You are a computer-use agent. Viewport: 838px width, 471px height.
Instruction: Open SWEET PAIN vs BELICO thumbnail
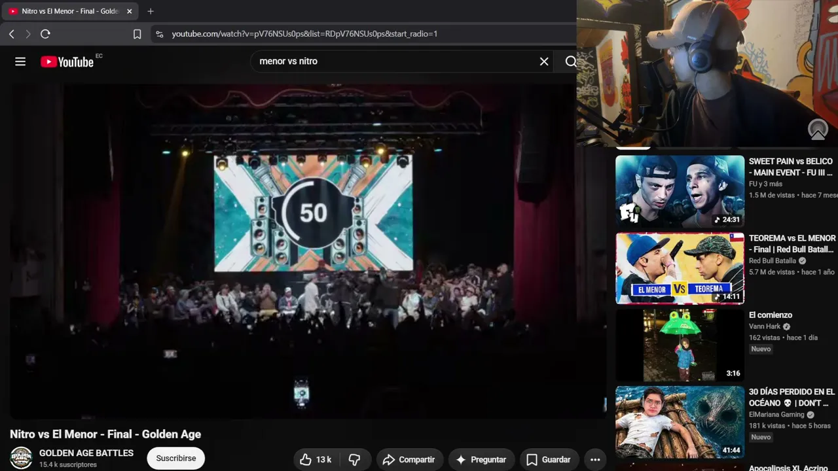coord(680,191)
